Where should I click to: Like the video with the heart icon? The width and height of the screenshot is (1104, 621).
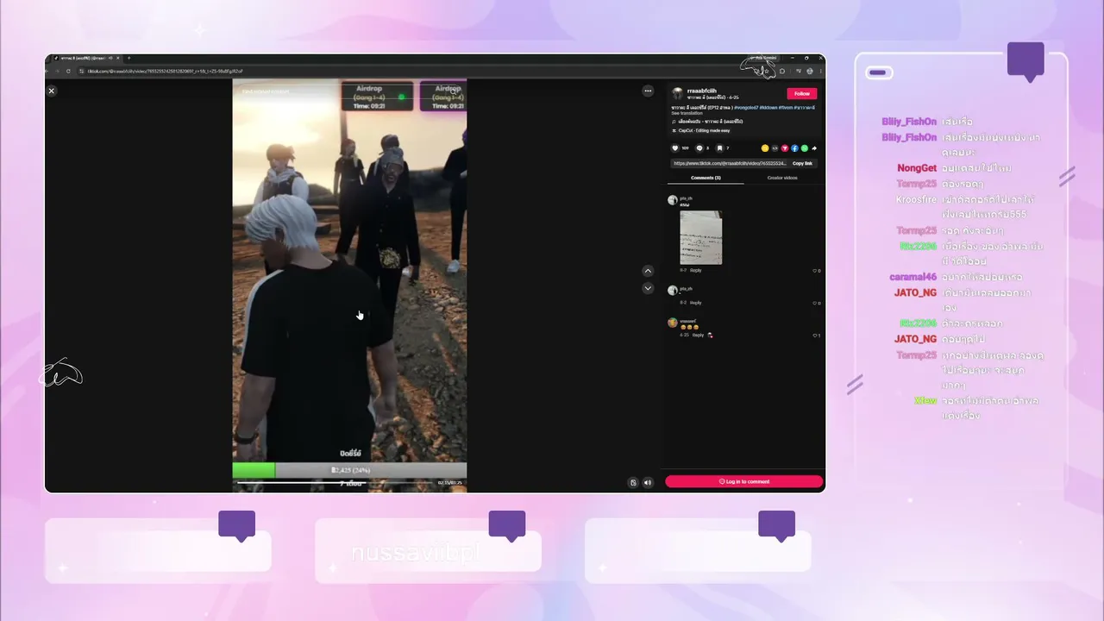[675, 148]
